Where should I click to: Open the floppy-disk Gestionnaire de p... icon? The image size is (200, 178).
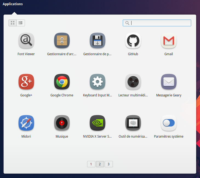(x=98, y=41)
